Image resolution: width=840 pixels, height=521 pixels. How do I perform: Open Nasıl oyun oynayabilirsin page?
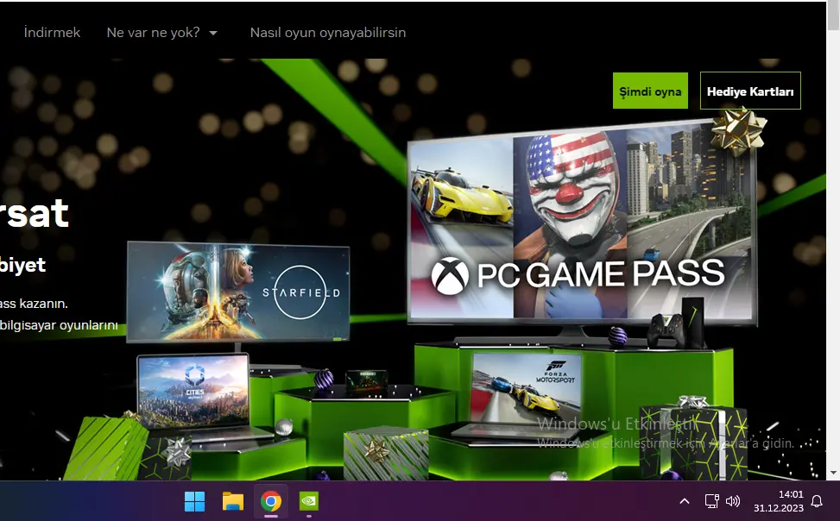pos(328,33)
